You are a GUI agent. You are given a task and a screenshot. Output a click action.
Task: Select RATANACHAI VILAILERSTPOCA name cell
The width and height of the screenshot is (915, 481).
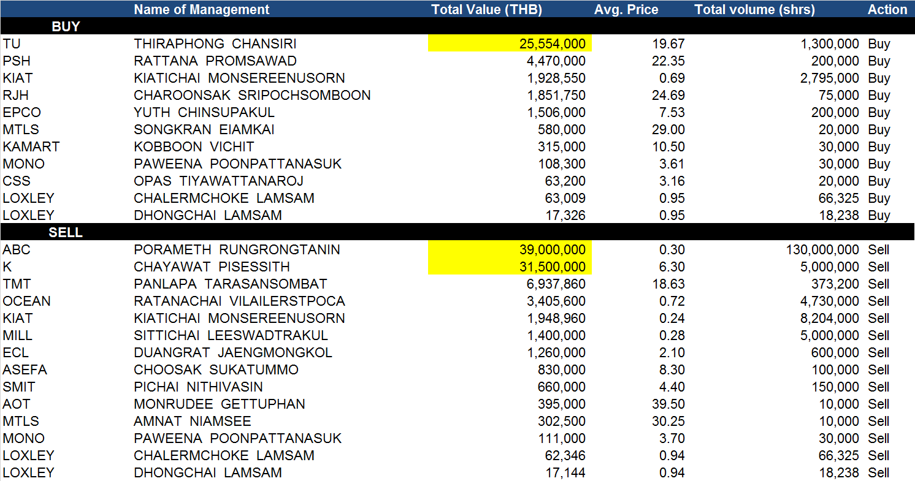coord(239,301)
